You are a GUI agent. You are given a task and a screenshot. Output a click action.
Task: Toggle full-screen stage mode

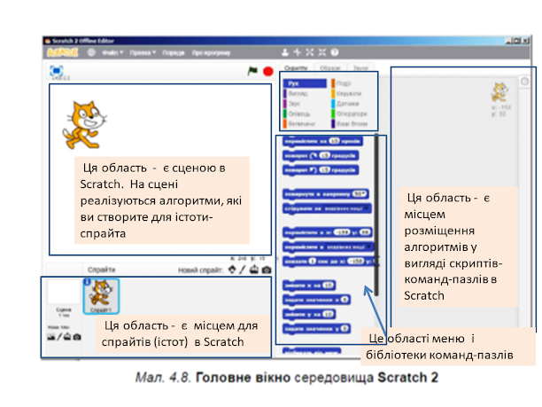point(57,71)
